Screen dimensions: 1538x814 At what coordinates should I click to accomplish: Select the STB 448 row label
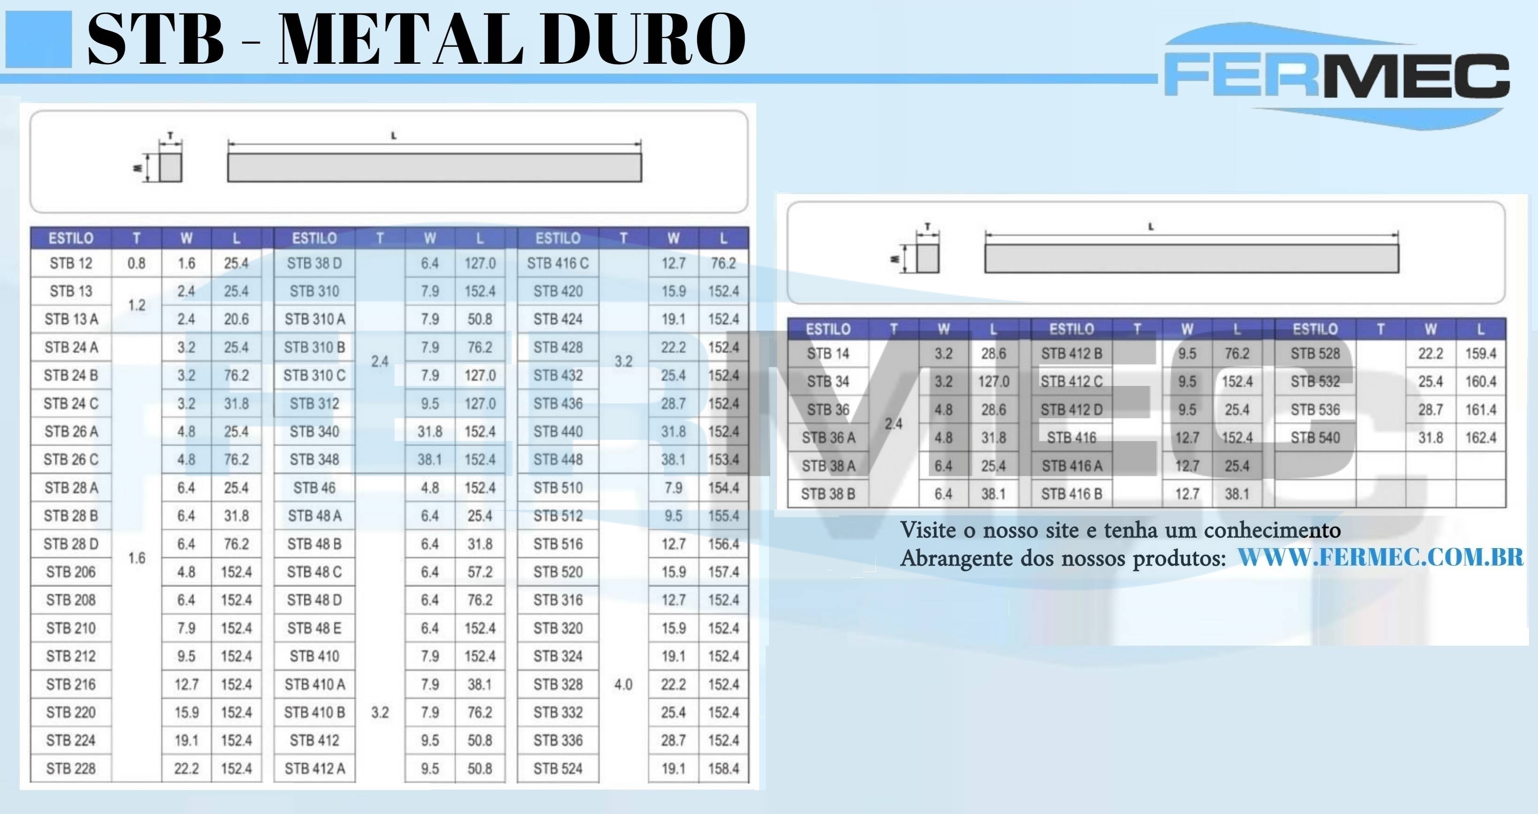tap(558, 460)
